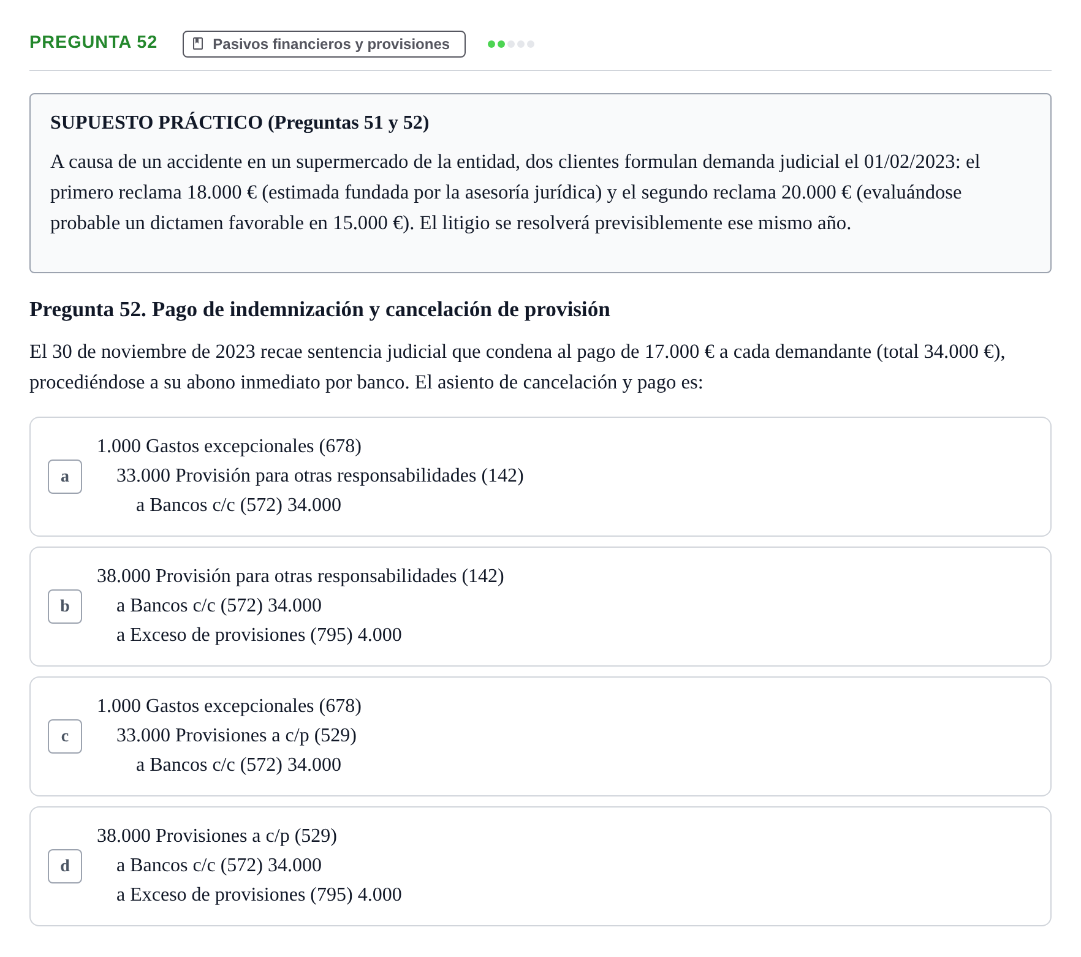
Task: Click 'Pregunta 52. Pago de indemnización' heading
Action: 320,309
